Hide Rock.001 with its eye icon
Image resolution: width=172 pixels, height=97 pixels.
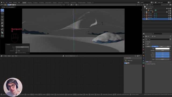(x=169, y=14)
